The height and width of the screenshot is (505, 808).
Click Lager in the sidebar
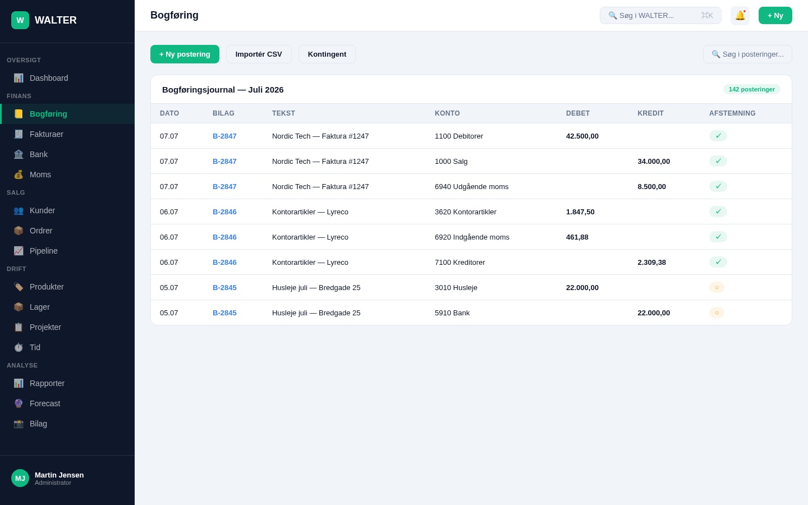(67, 307)
